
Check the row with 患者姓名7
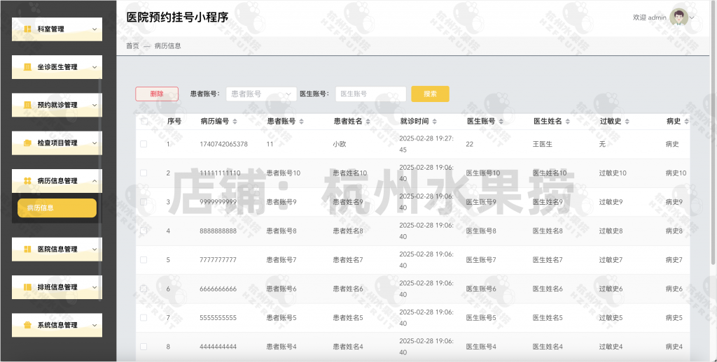144,260
